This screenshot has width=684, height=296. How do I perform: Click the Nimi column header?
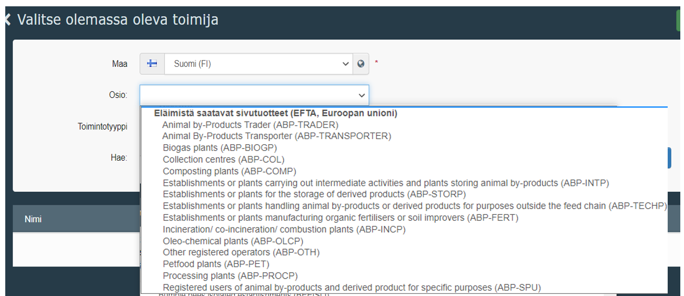tap(33, 219)
